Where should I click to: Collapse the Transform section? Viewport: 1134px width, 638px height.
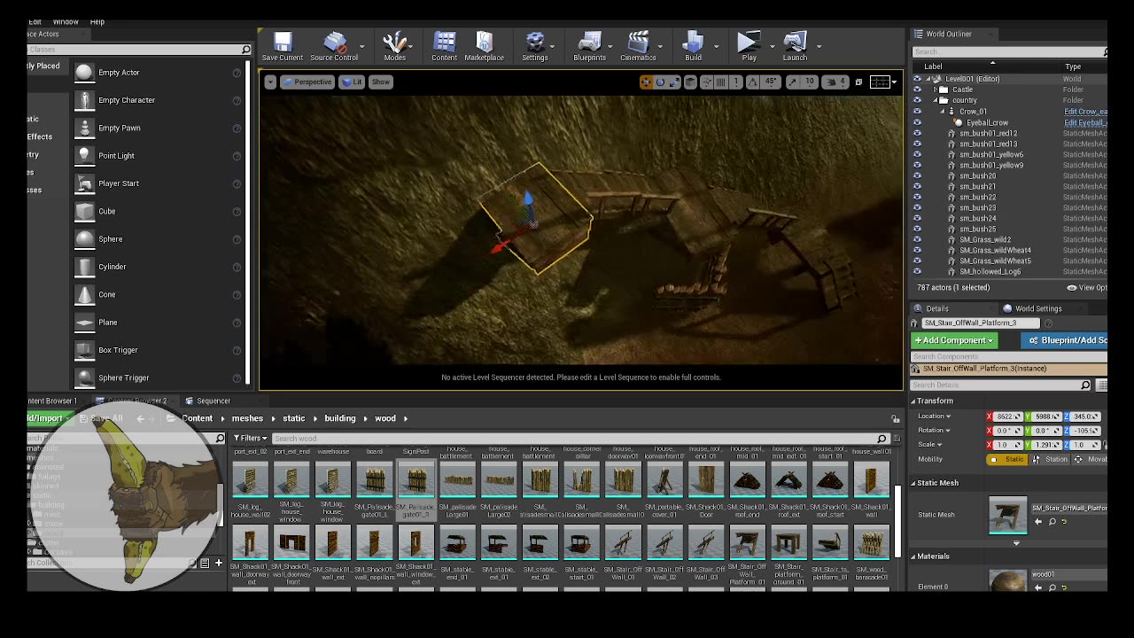[x=913, y=401]
